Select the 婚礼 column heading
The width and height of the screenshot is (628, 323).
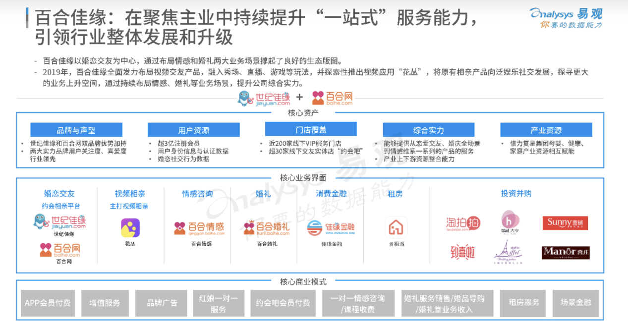(263, 194)
